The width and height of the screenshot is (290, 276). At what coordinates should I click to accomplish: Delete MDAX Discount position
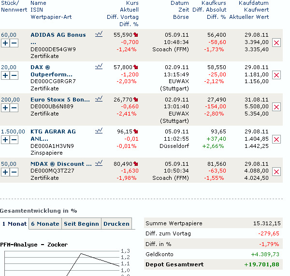coord(276,172)
